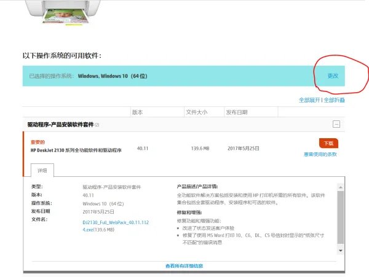Click the details panel scrollbar thumb
The width and height of the screenshot is (369, 277).
click(340, 217)
